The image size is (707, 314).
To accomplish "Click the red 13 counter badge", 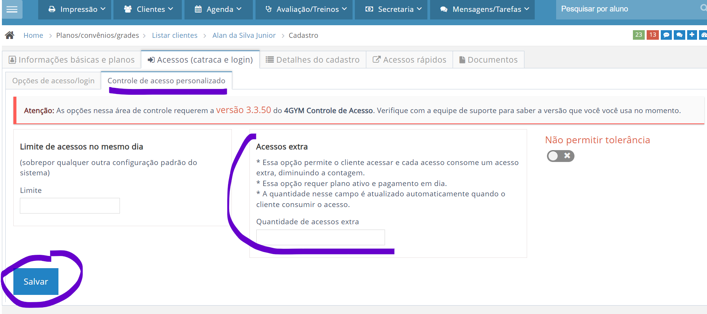I will coord(652,35).
